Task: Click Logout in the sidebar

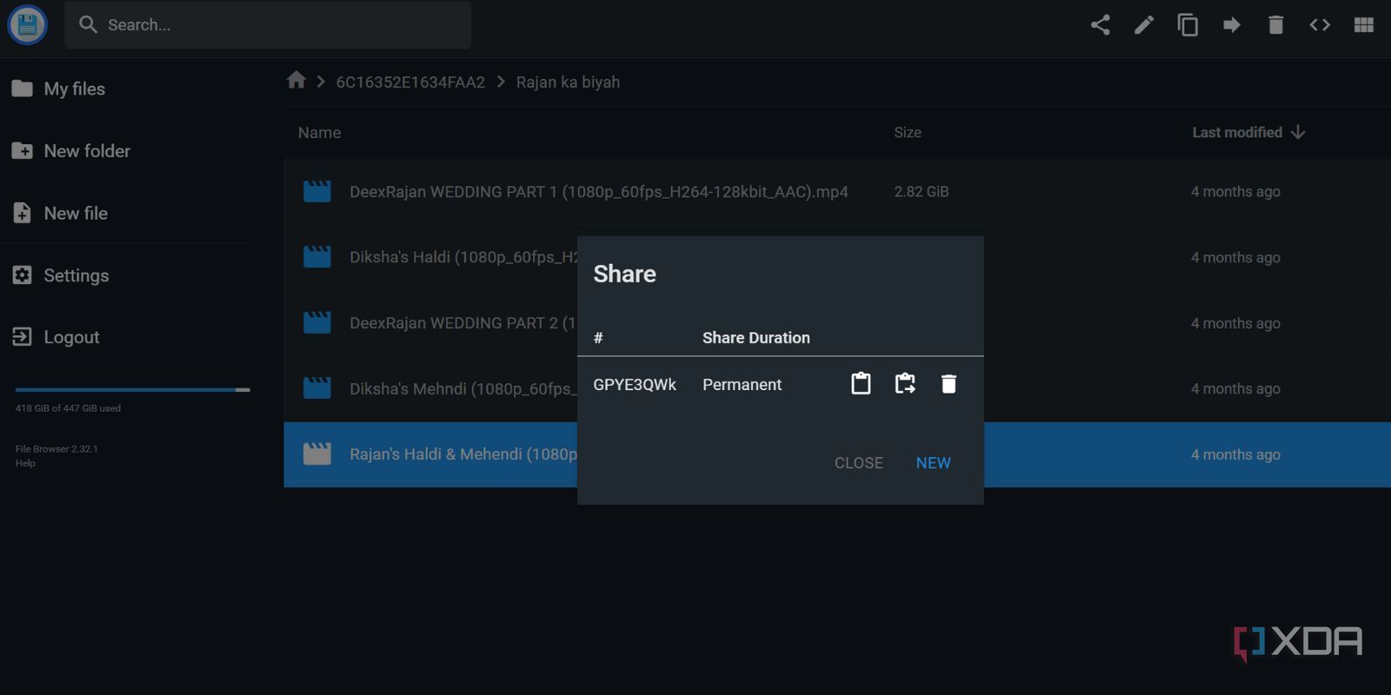Action: point(56,337)
